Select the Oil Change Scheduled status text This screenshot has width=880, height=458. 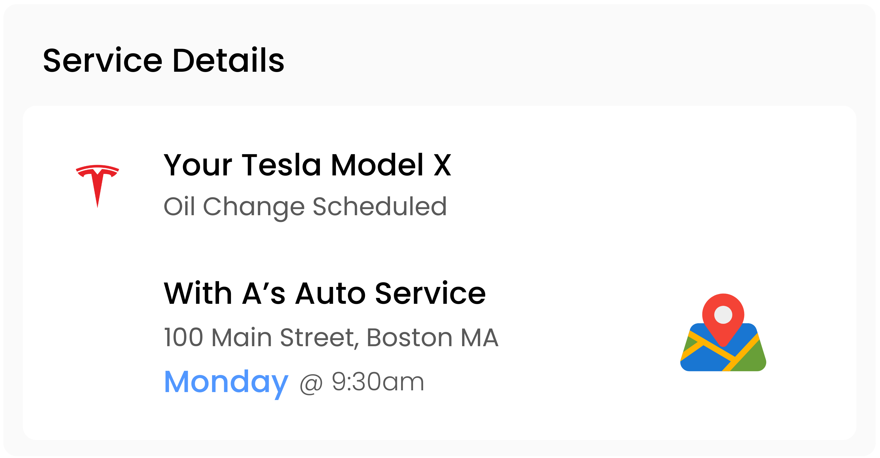tap(305, 207)
